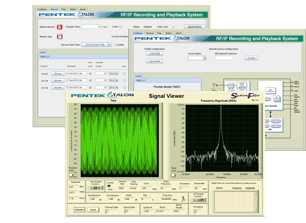Click Reset Scale knob under Frequency Magnitude plot

[173, 175]
